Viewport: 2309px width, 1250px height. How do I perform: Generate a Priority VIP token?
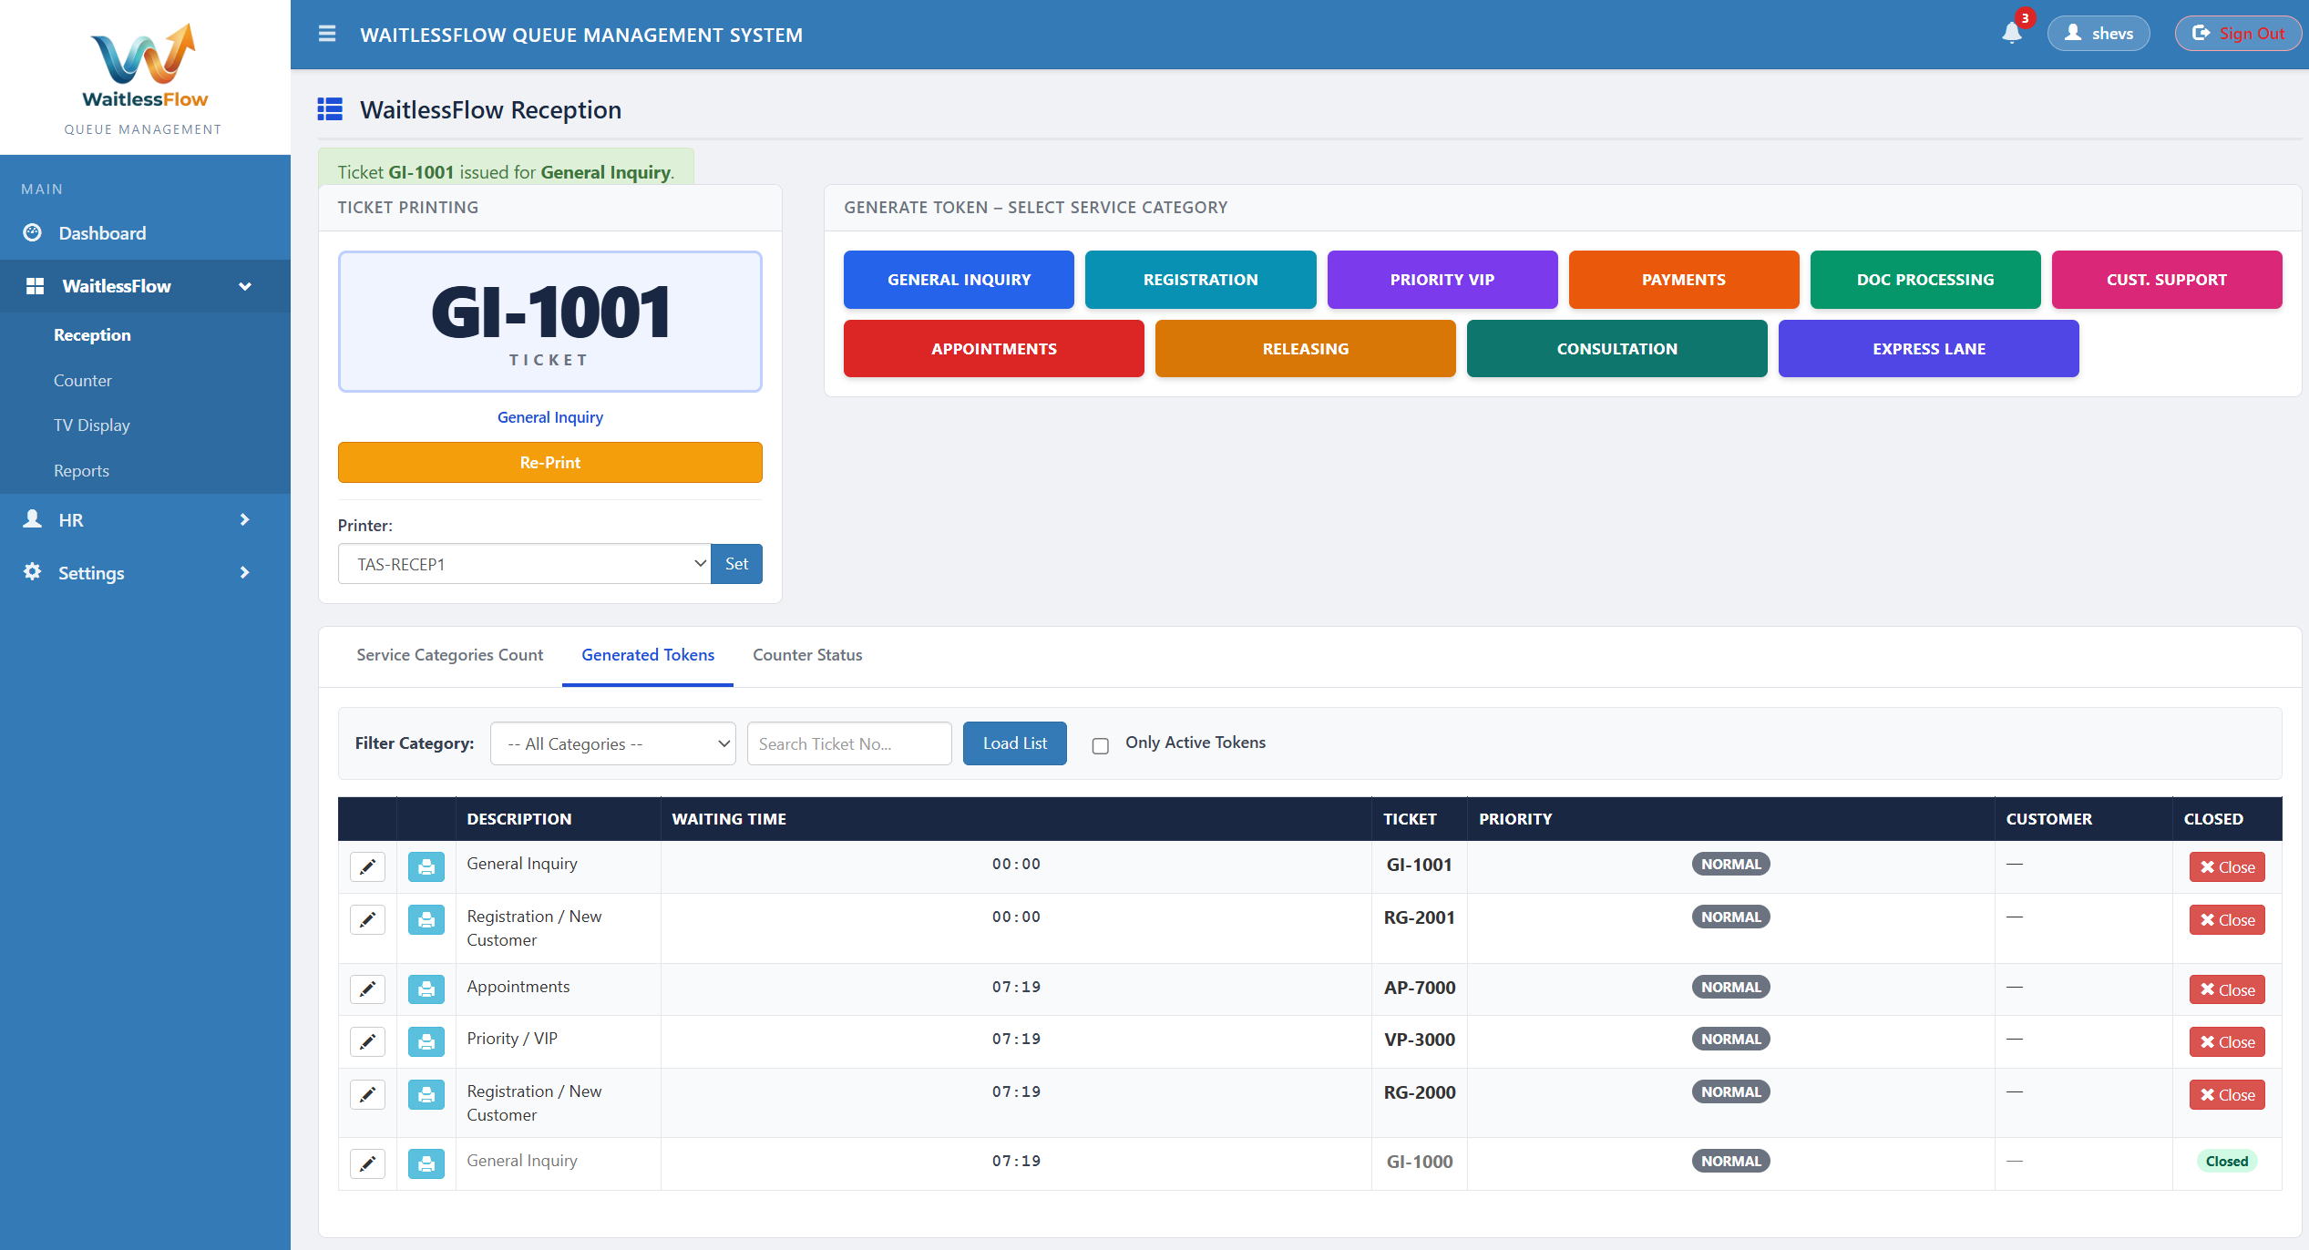(x=1442, y=280)
